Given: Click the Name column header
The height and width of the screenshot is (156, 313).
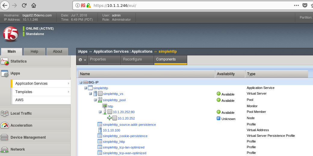Looking at the screenshot, I should click(x=147, y=74).
